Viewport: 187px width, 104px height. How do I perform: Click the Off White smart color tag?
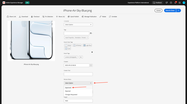[x=77, y=45]
